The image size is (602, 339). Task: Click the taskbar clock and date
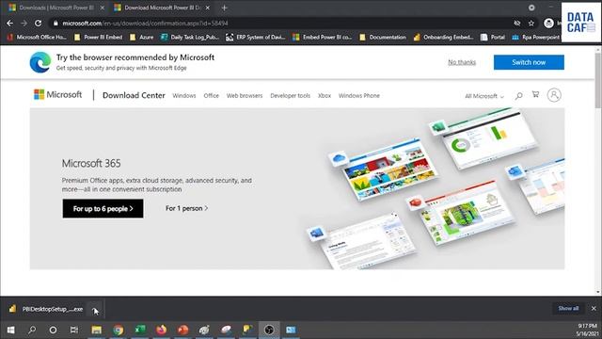coord(587,330)
